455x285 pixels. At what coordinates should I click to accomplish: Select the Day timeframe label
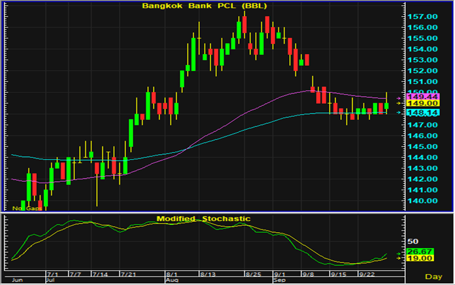click(436, 276)
